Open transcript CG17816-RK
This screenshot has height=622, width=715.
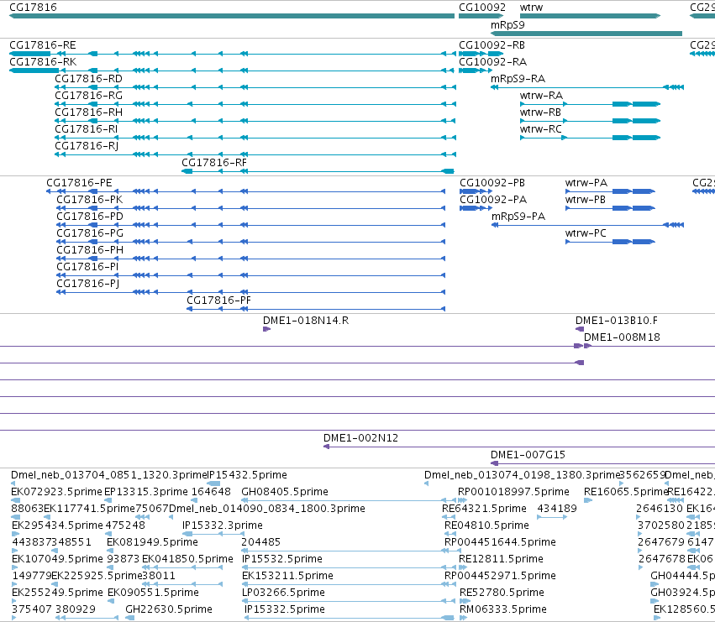pyautogui.click(x=43, y=62)
